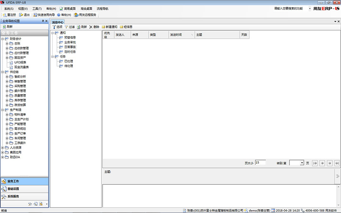The height and width of the screenshot is (213, 341).
Task: Collapse the 供应链 tree node
Action: [3, 72]
